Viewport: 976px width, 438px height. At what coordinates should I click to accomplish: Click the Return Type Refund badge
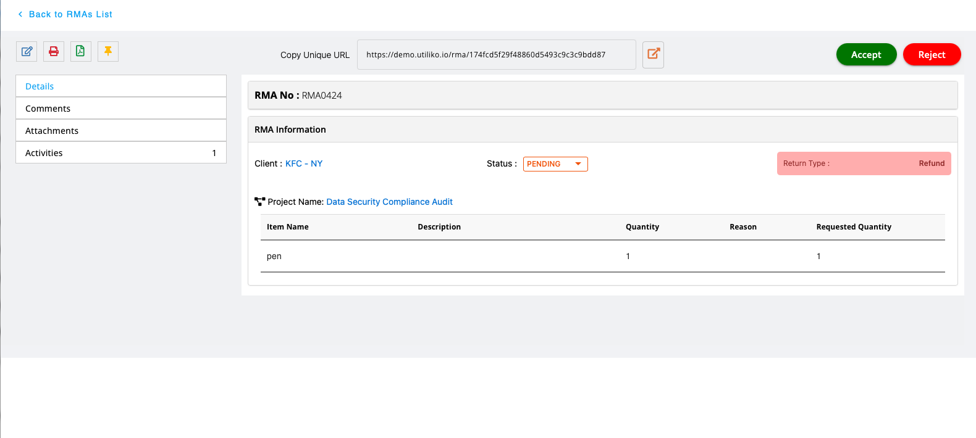coord(863,163)
